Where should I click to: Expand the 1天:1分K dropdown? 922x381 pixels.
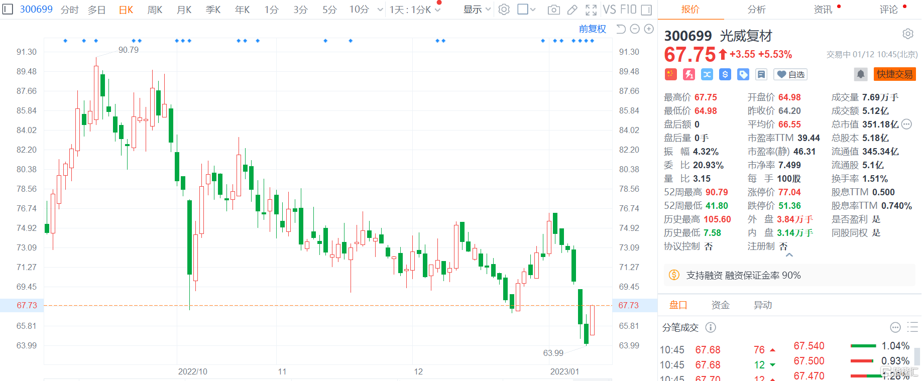tap(415, 10)
